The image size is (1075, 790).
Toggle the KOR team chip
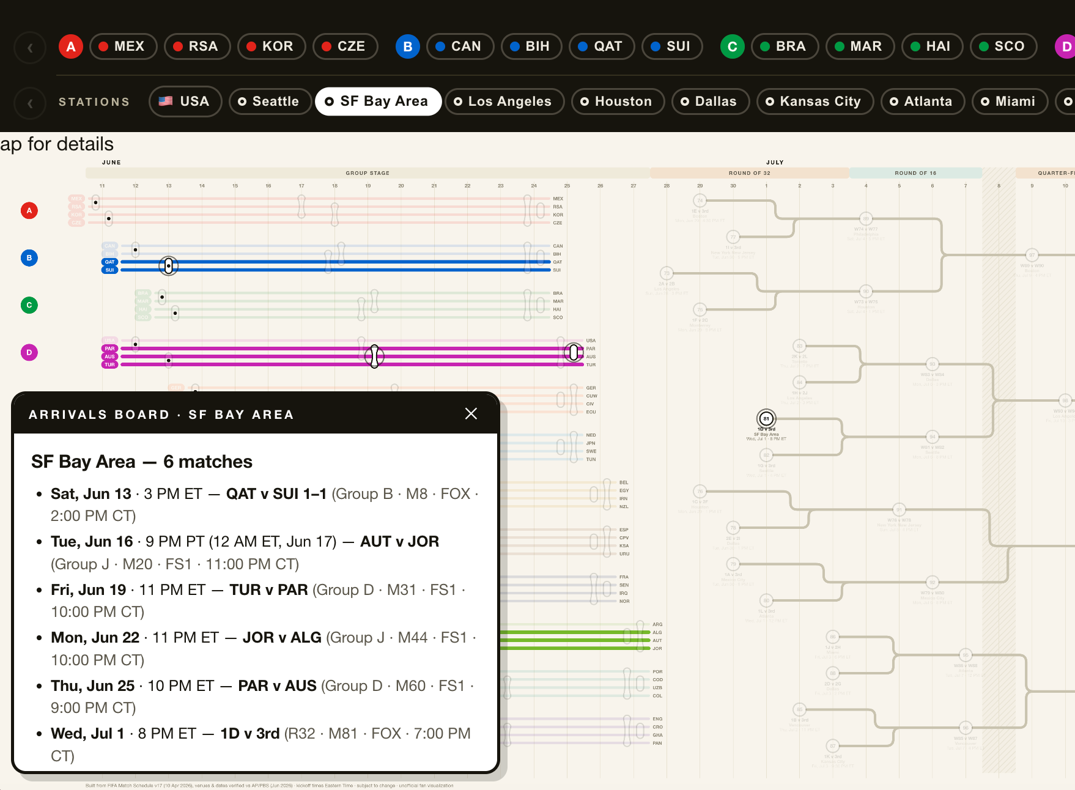272,46
